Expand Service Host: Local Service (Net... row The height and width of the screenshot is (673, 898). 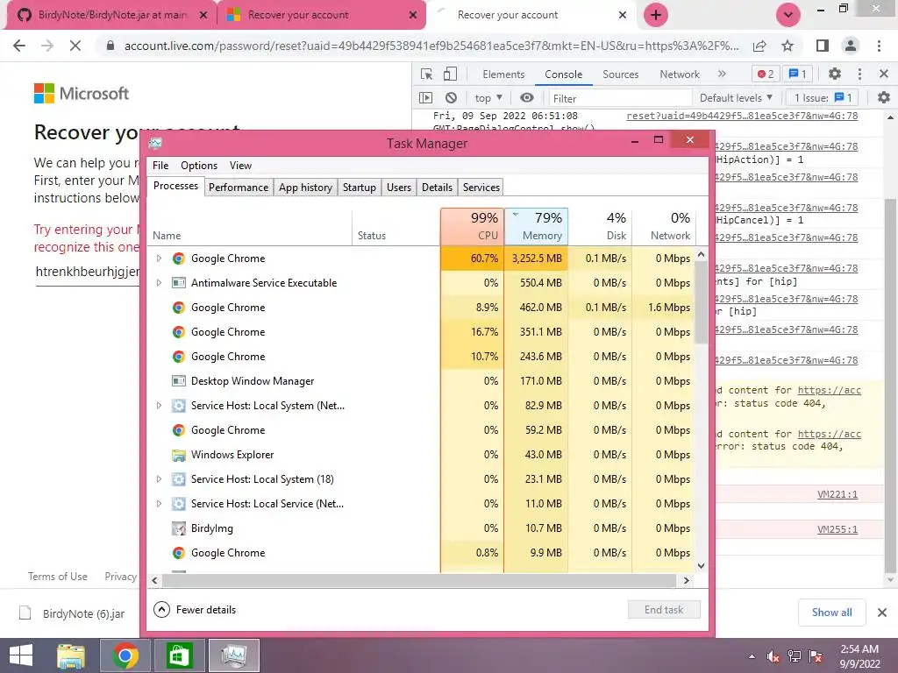(160, 504)
